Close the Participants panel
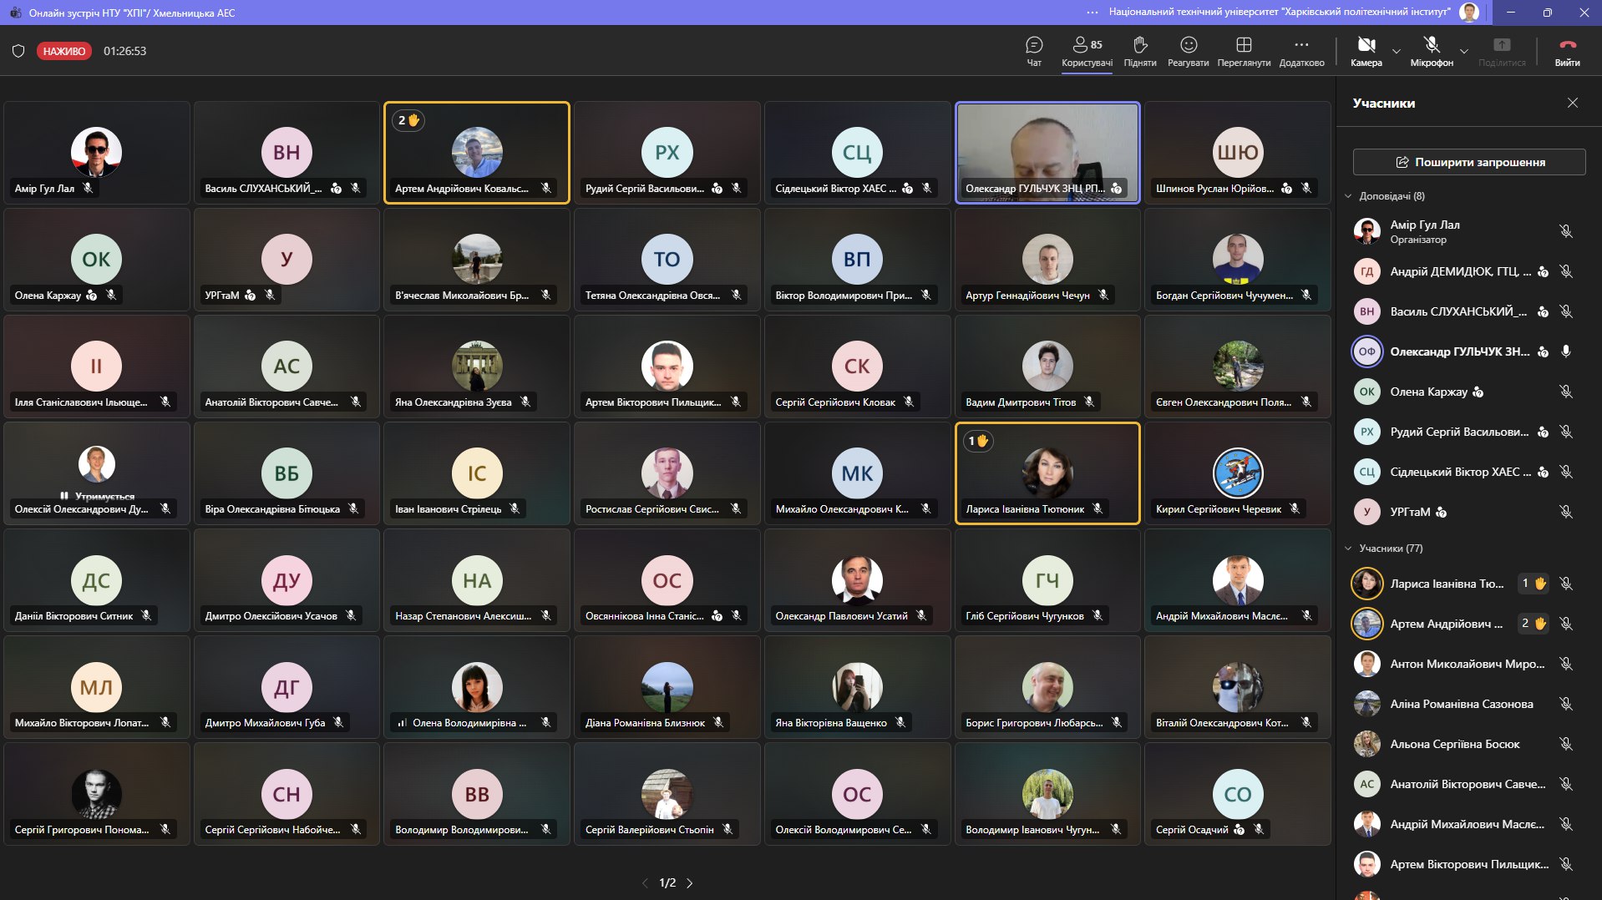This screenshot has height=900, width=1602. pos(1572,103)
